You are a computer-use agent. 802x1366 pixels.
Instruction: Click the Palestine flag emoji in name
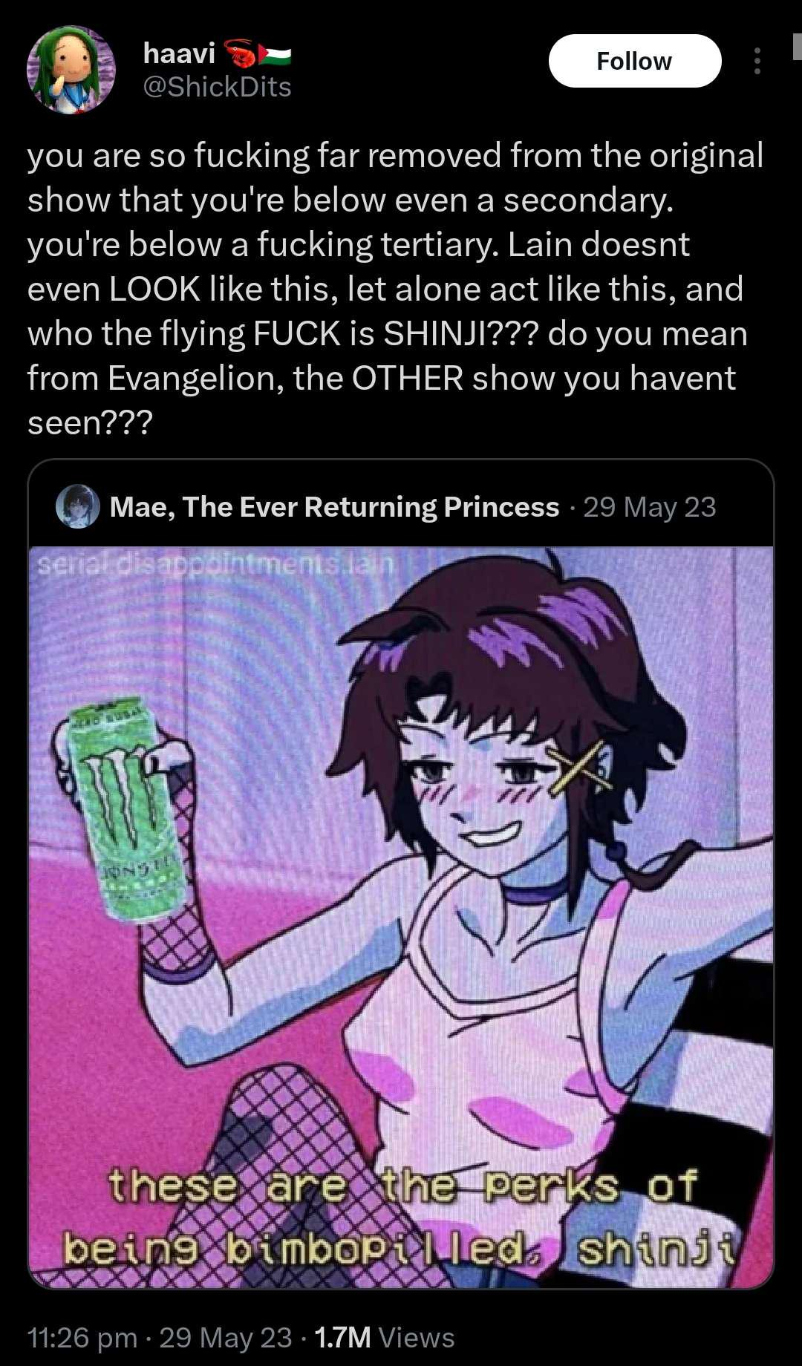pos(275,53)
